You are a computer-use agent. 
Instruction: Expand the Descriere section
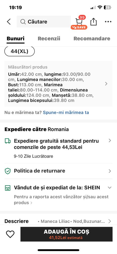coord(110,221)
